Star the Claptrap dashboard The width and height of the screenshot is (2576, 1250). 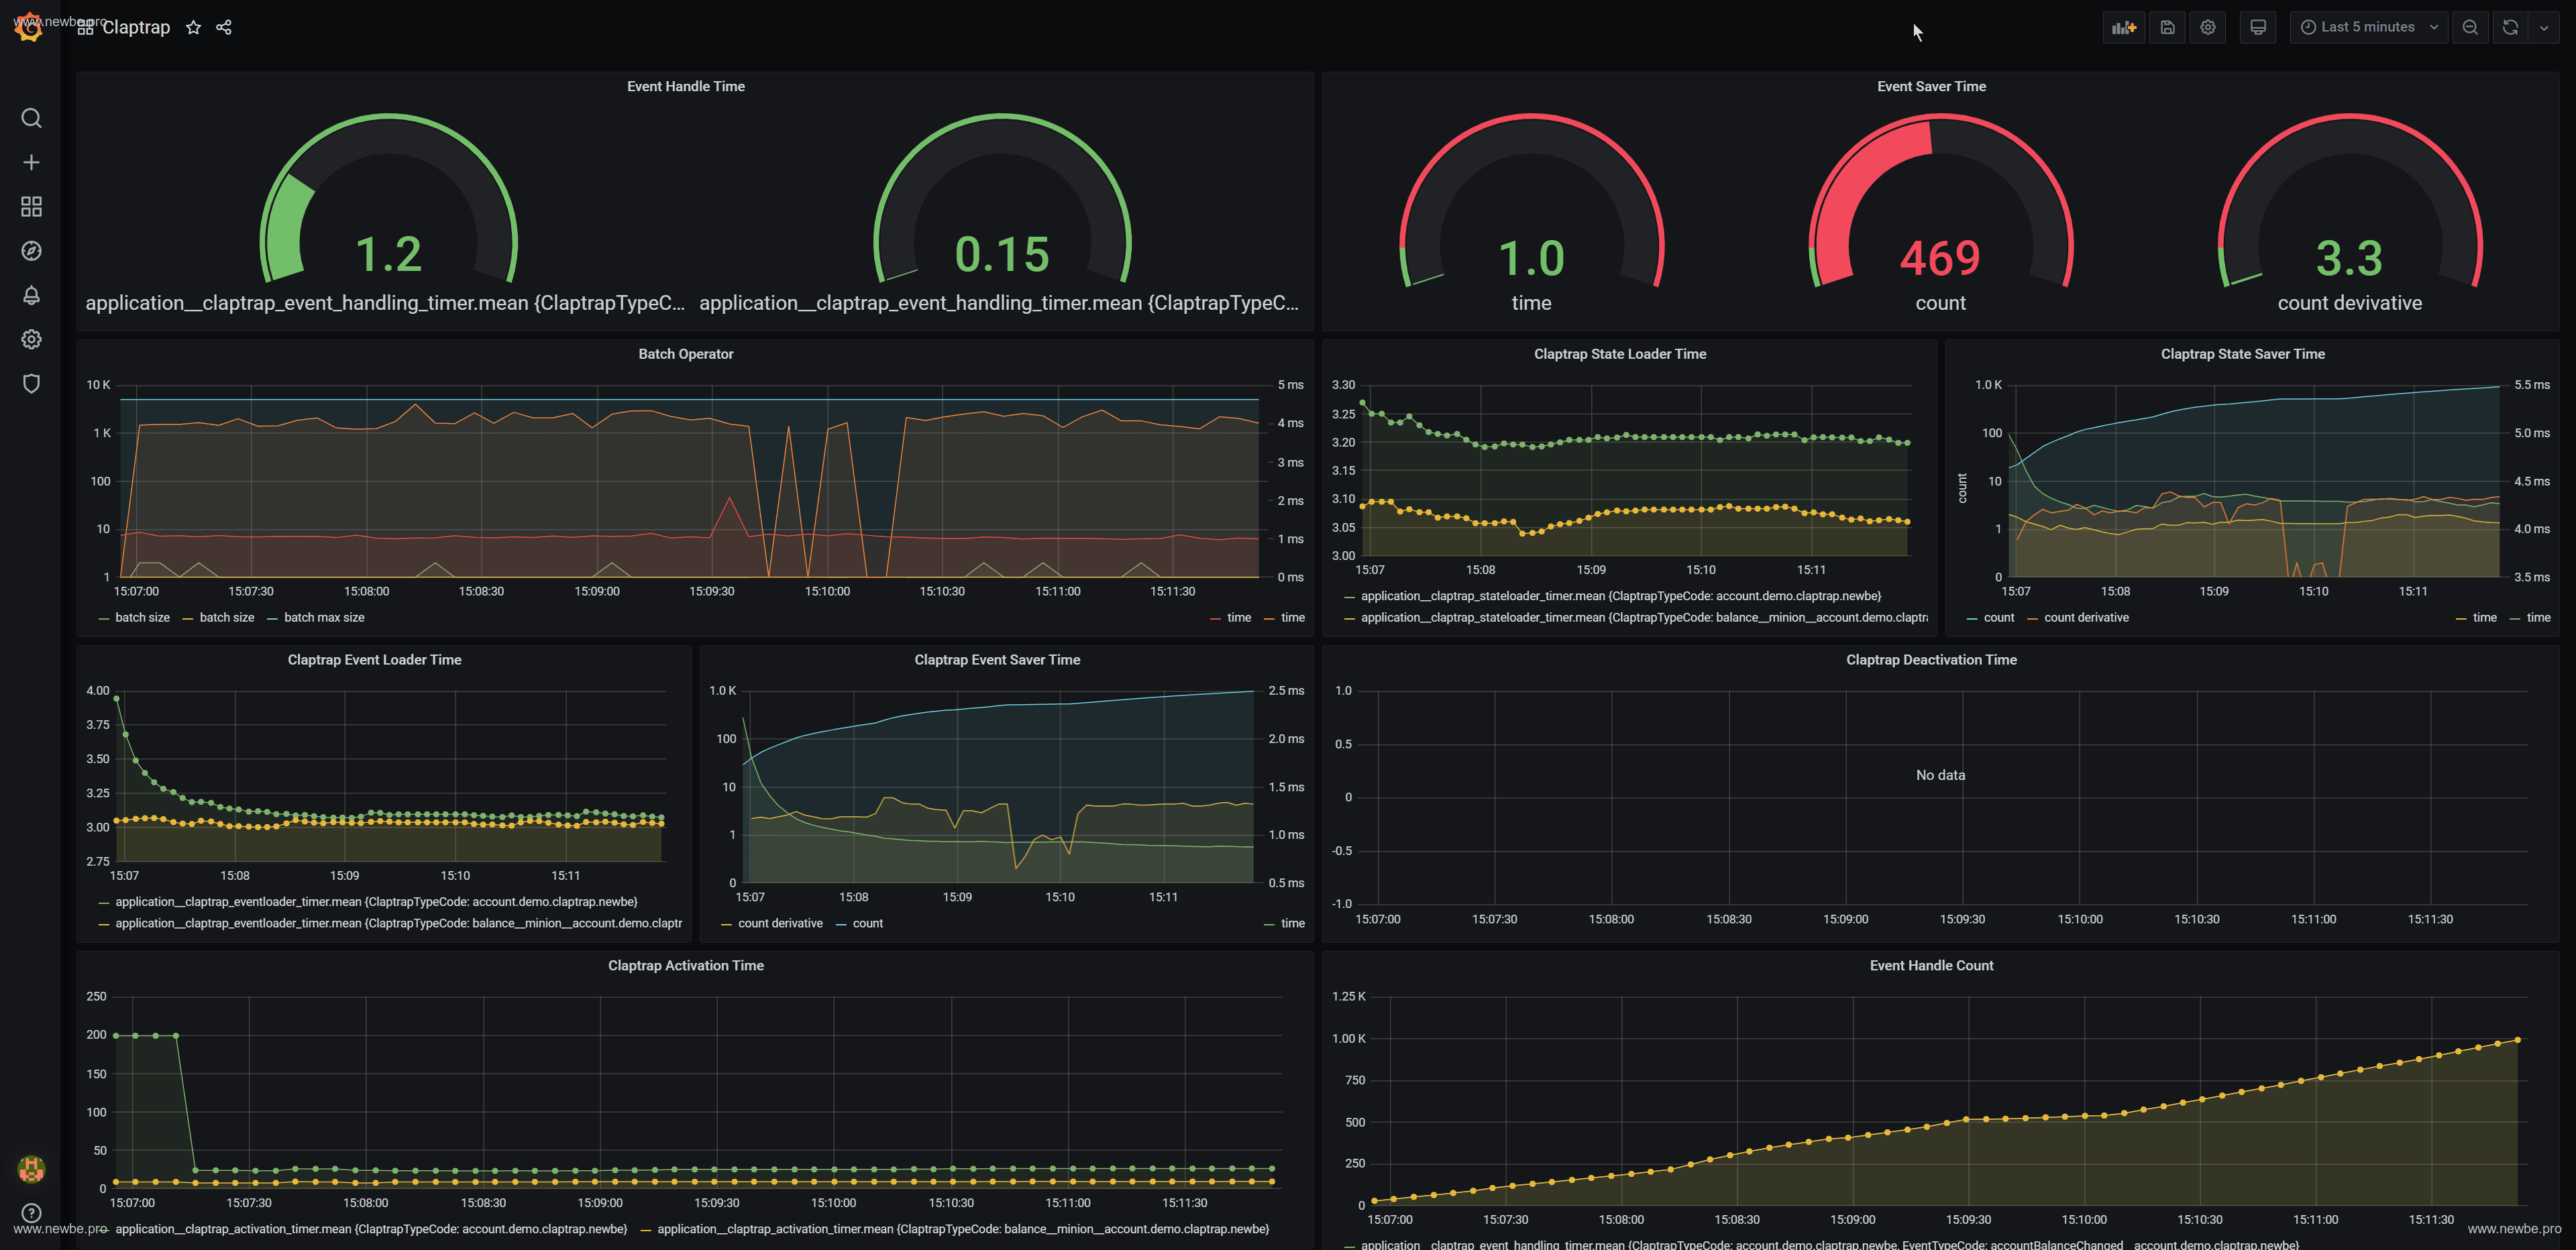(194, 27)
